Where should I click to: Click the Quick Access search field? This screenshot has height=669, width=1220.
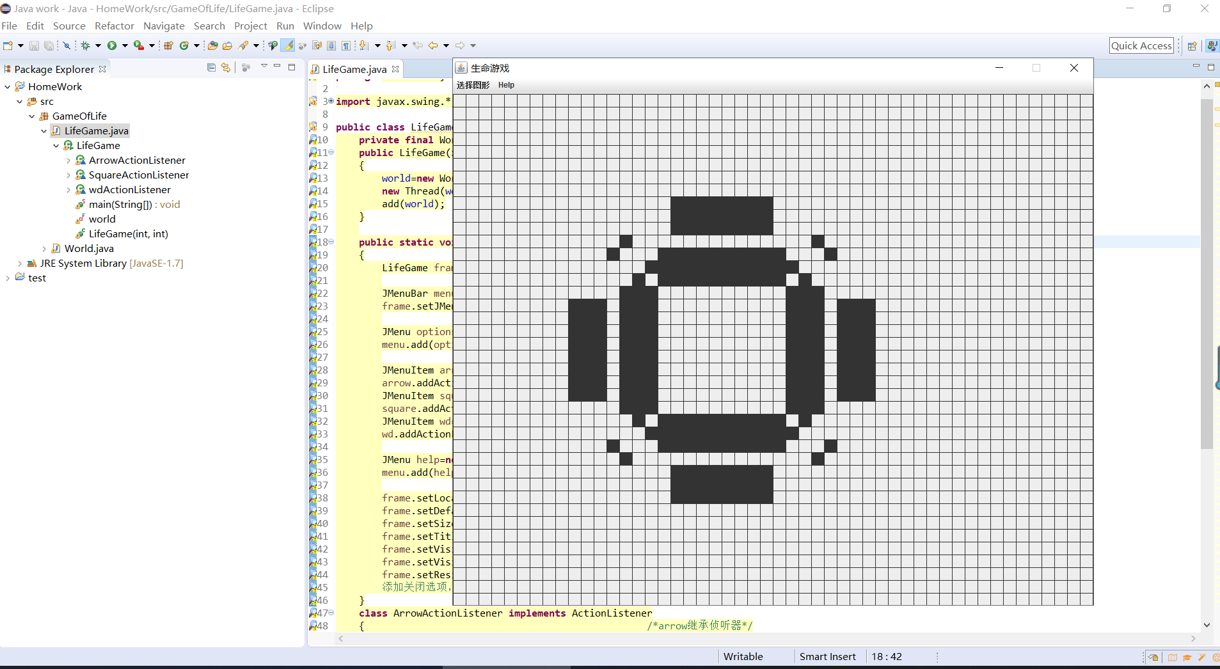click(1142, 45)
